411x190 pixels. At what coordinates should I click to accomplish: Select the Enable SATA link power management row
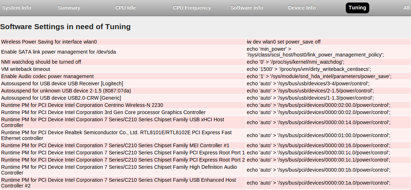pyautogui.click(x=205, y=52)
